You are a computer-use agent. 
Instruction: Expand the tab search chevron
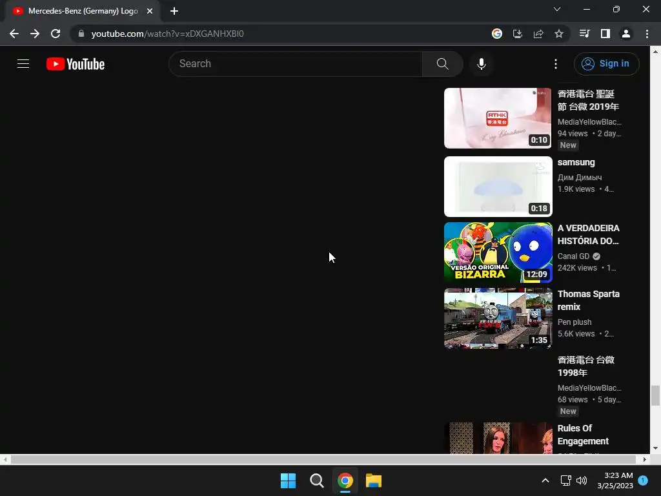(557, 9)
